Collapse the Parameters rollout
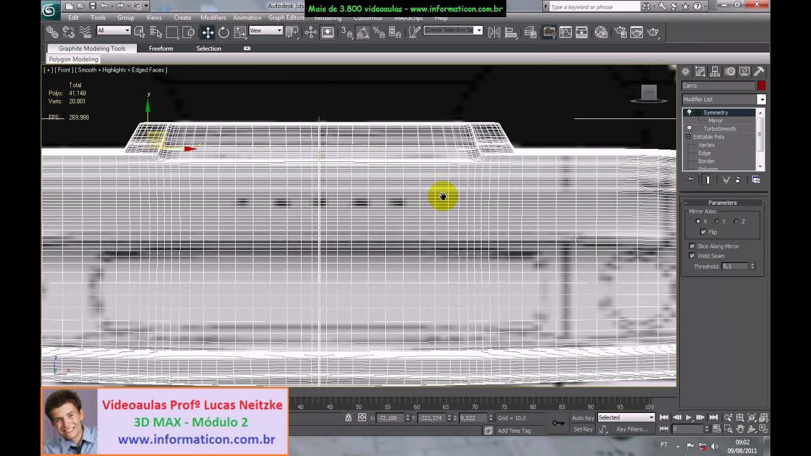This screenshot has height=456, width=811. [722, 203]
